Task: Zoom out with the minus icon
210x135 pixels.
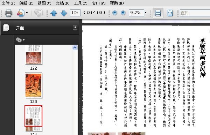Action: tap(115, 13)
